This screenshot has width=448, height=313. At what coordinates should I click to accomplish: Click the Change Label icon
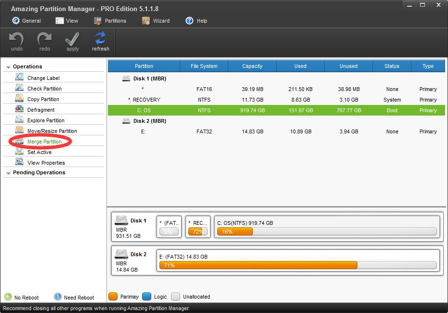point(19,77)
